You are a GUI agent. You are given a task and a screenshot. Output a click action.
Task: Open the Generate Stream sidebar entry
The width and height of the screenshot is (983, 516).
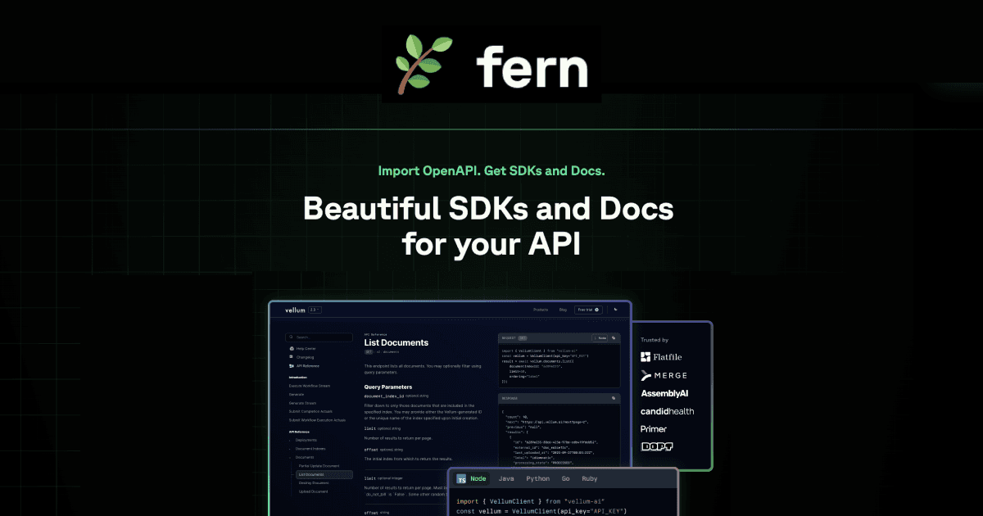[x=302, y=403]
